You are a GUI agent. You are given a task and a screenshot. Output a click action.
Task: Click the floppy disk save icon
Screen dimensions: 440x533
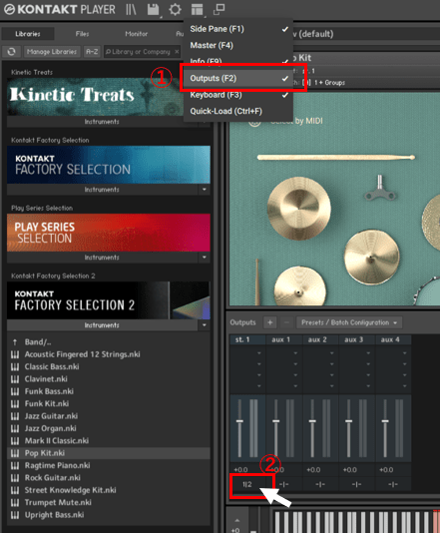pos(153,10)
